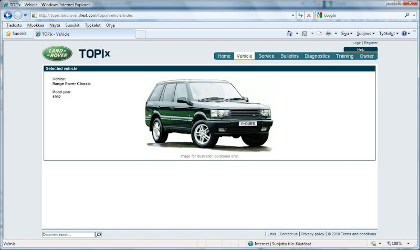The height and width of the screenshot is (250, 420).
Task: Click the document search magnifier button
Action: point(98,234)
